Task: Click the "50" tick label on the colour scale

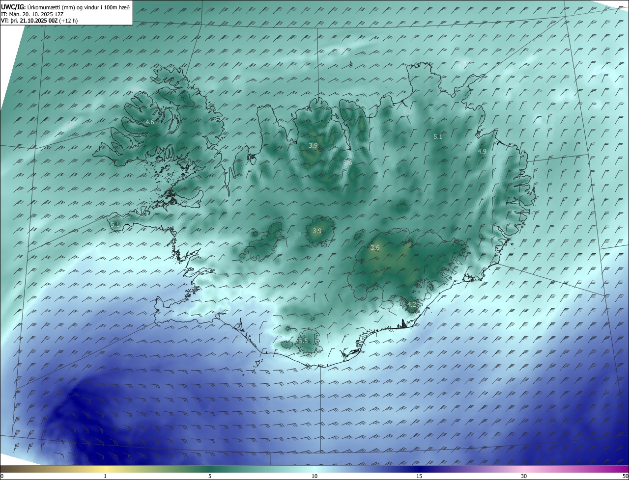Action: click(625, 476)
